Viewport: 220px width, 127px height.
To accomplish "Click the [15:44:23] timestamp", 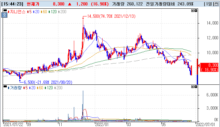I will click(12, 4).
